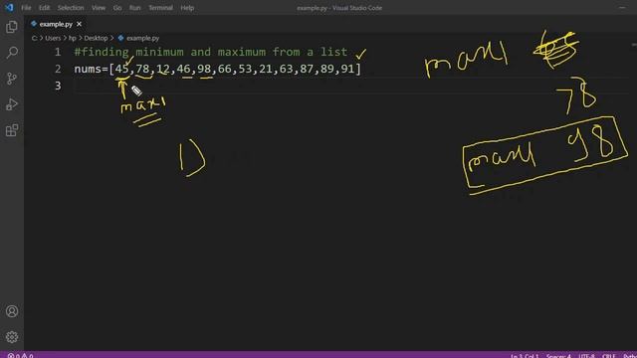Viewport: 637px width, 358px height.
Task: Open the Help menu
Action: pos(187,8)
